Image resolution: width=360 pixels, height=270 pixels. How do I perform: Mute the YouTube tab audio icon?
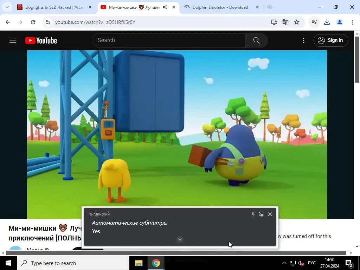165,7
